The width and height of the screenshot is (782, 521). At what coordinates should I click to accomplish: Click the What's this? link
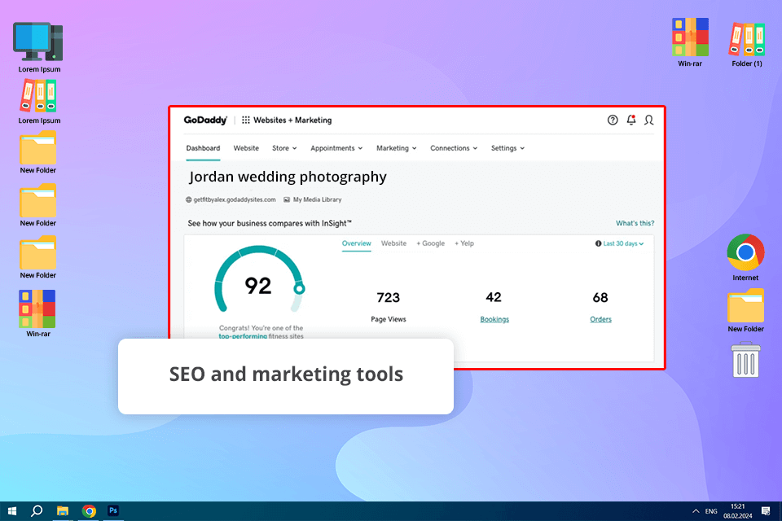[635, 223]
